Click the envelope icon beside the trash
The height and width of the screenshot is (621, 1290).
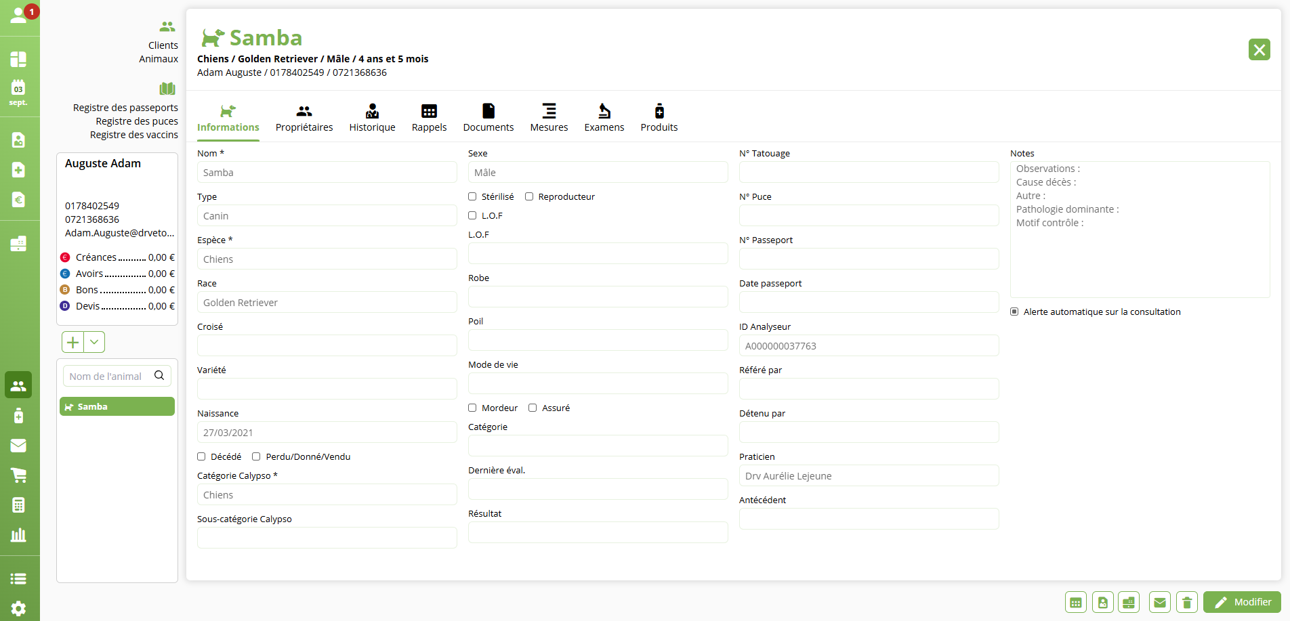tap(1160, 602)
